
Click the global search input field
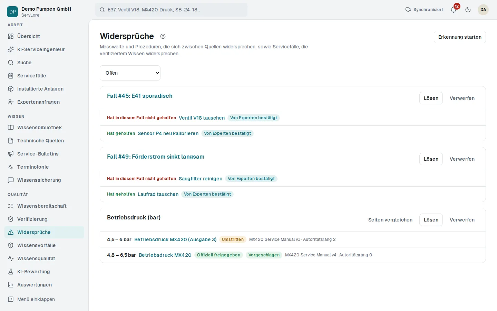pos(171,10)
